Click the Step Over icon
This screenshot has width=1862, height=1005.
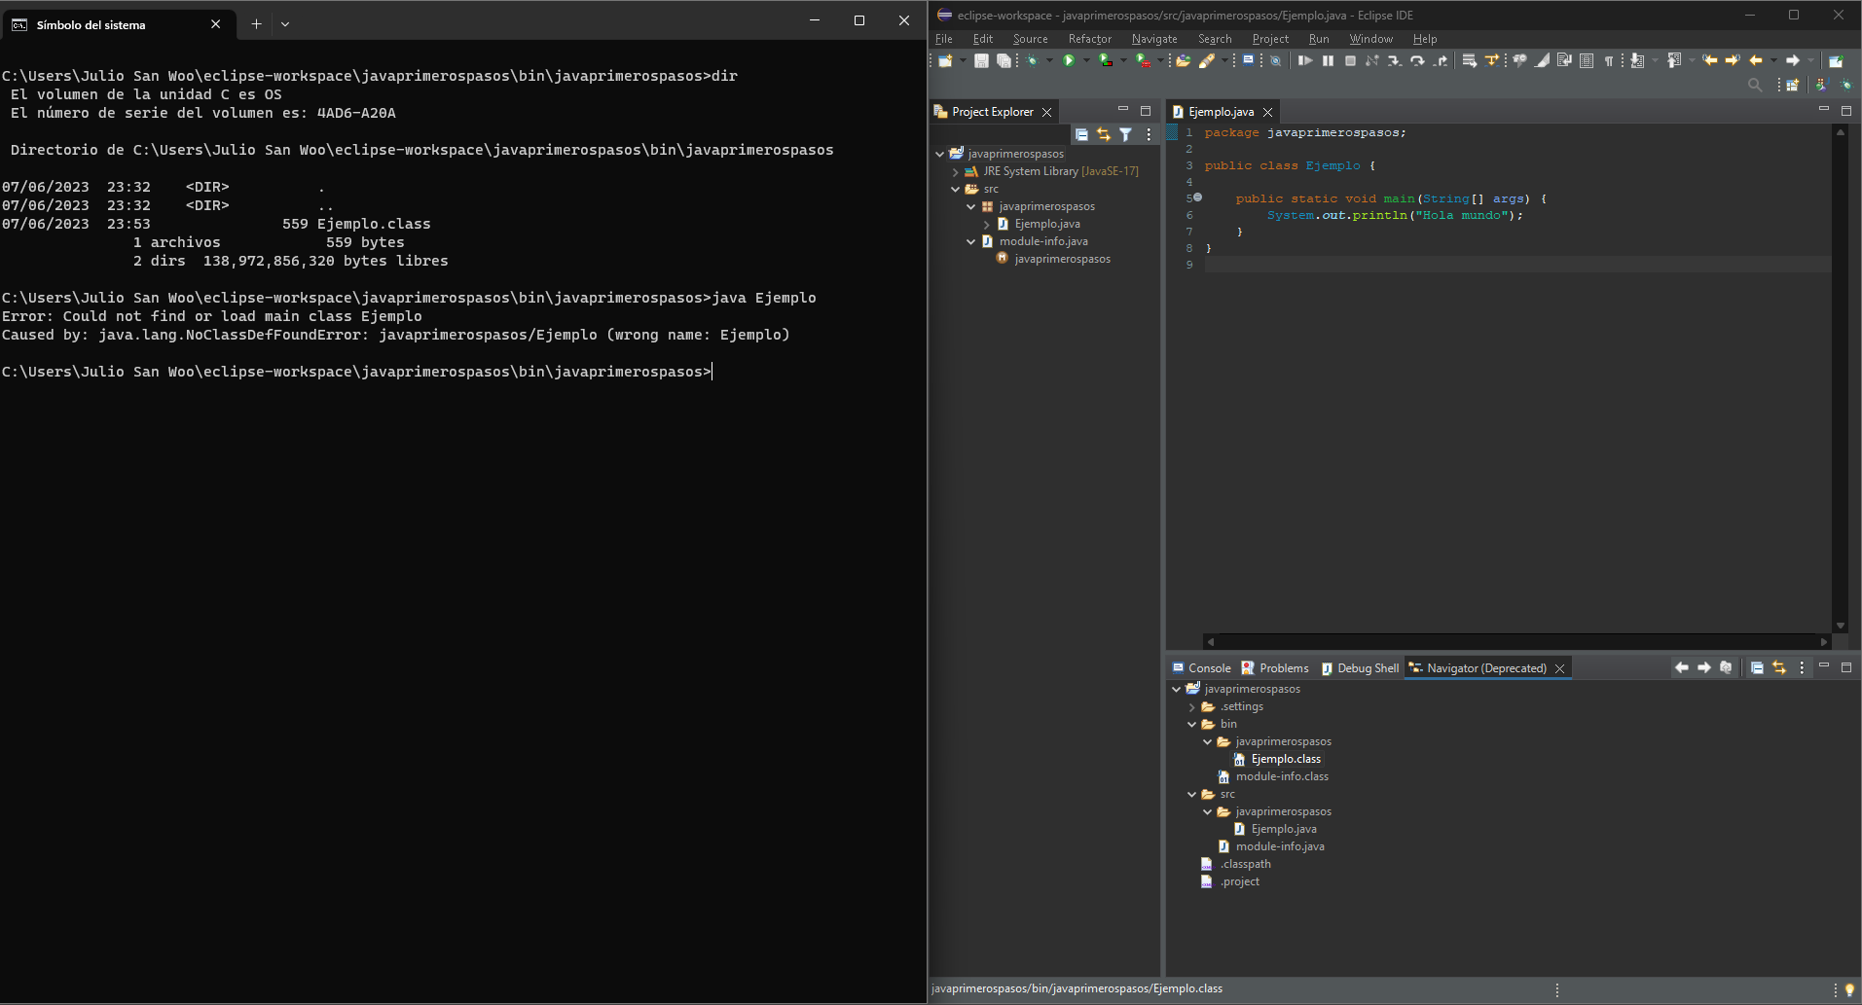pyautogui.click(x=1417, y=60)
